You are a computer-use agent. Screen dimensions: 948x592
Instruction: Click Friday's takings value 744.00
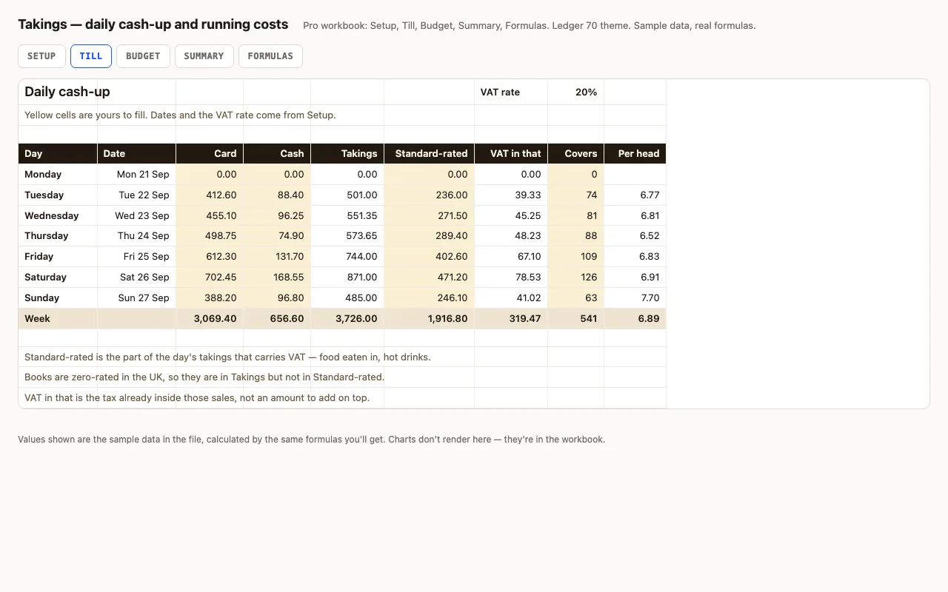(x=347, y=257)
